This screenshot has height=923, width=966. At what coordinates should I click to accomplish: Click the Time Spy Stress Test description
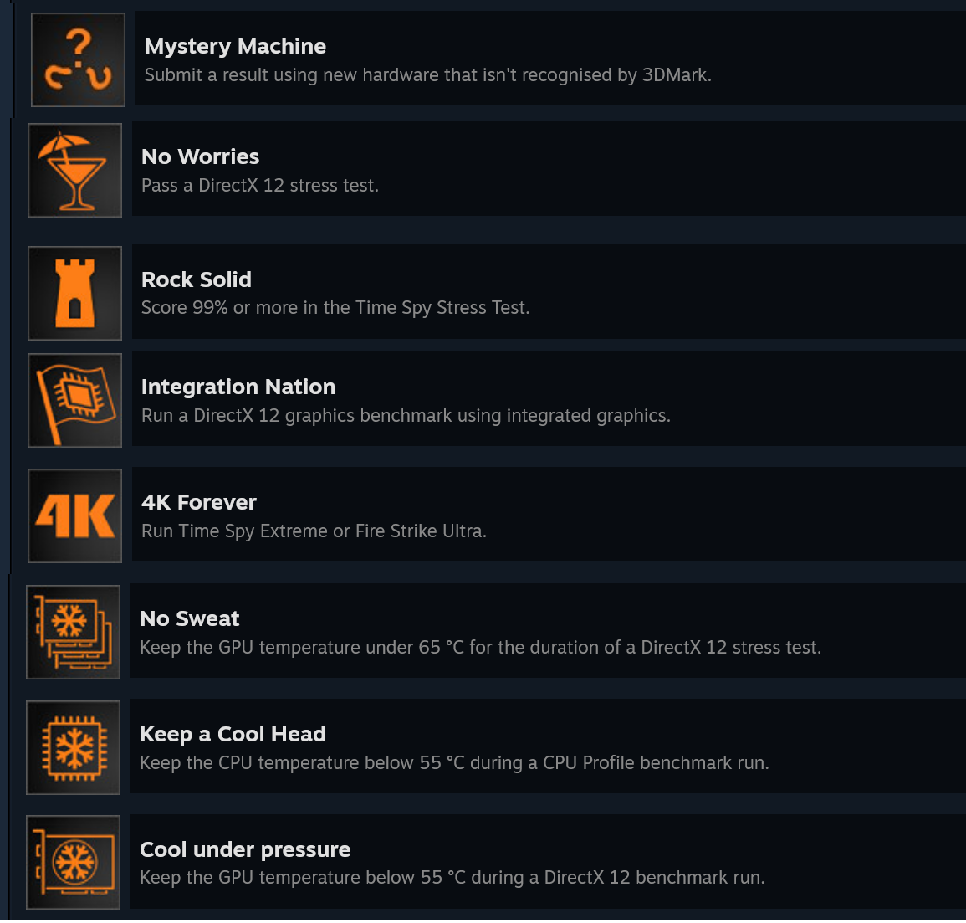(335, 308)
